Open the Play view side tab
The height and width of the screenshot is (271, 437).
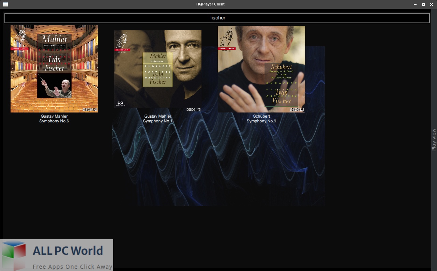(434, 139)
